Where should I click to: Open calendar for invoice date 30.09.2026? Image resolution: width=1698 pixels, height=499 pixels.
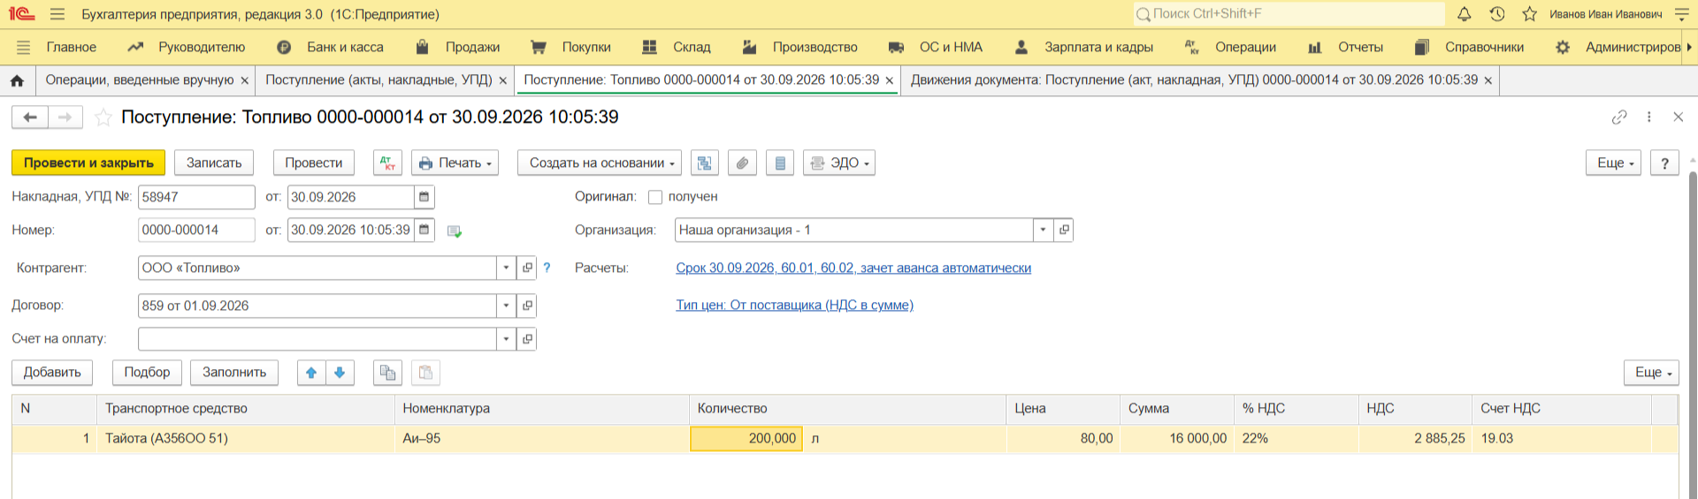tap(424, 197)
